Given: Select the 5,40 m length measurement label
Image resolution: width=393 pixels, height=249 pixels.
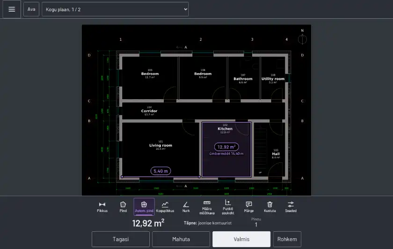Looking at the screenshot, I should click(160, 171).
